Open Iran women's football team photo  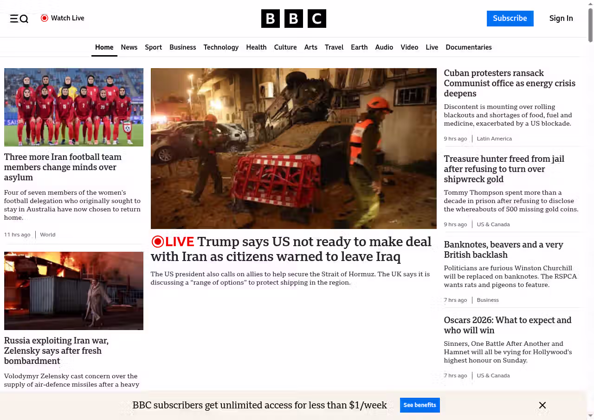pos(74,107)
